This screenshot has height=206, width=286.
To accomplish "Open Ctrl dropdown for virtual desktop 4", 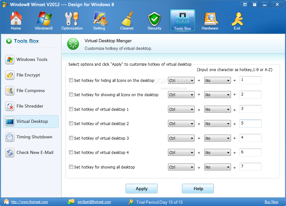I will (x=181, y=152).
